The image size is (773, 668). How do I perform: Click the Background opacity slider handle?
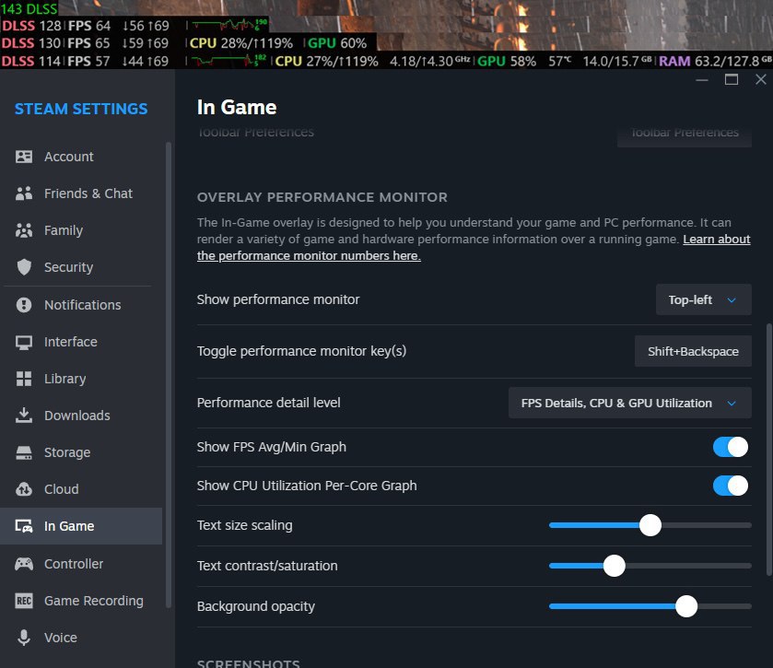tap(685, 606)
